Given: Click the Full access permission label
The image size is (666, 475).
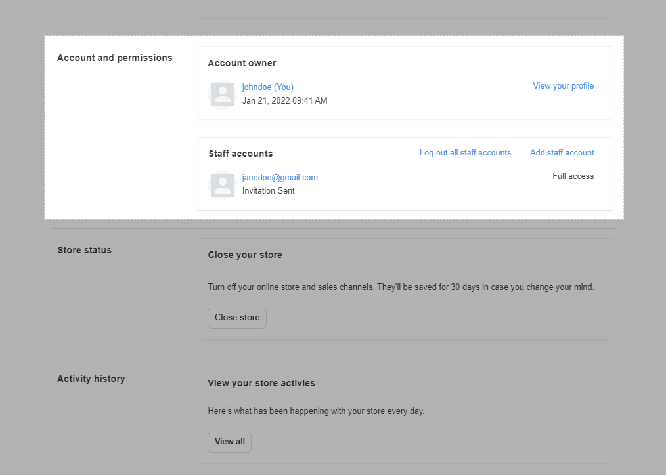Looking at the screenshot, I should coord(573,176).
